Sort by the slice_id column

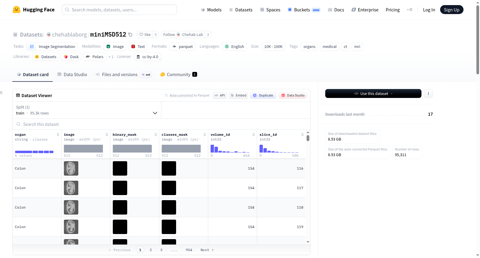302,135
